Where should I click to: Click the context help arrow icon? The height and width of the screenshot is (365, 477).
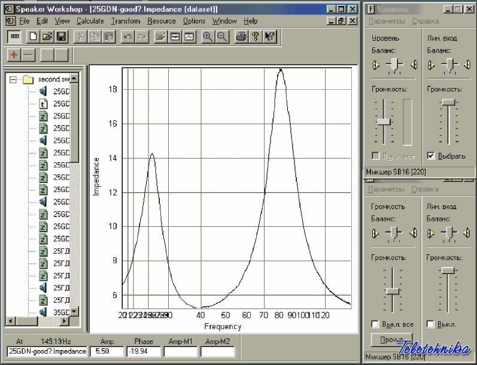pos(269,36)
